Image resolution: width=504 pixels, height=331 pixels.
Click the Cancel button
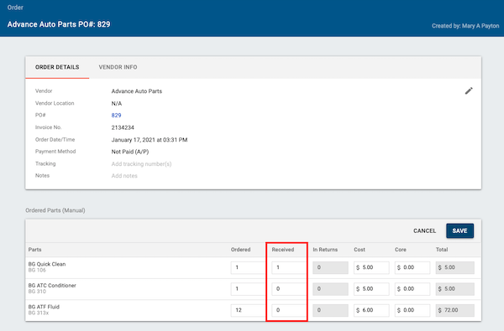(424, 231)
